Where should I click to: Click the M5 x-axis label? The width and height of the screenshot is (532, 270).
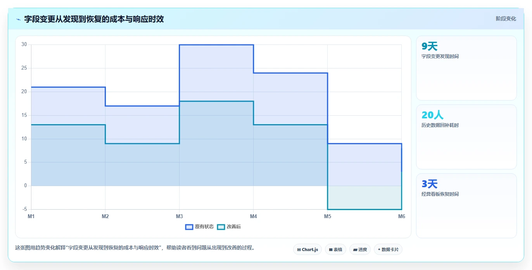pyautogui.click(x=327, y=216)
